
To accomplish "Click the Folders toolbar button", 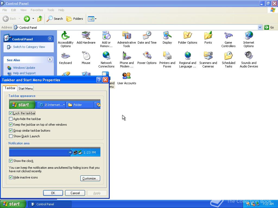I will [74, 19].
